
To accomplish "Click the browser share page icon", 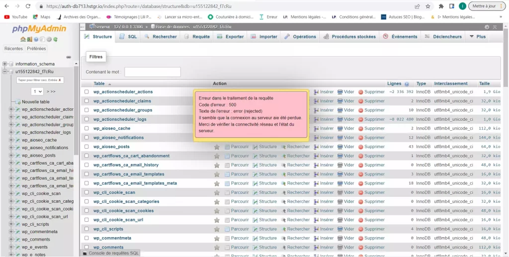I will 417,6.
